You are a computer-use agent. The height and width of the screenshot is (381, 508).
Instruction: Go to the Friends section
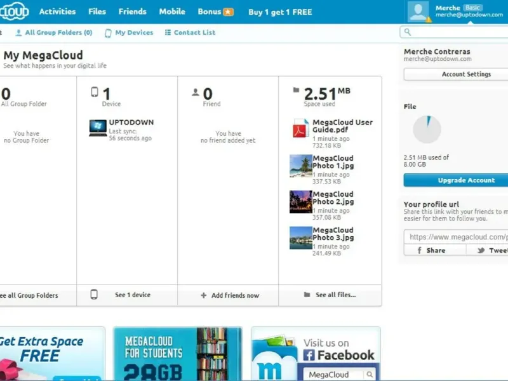coord(133,11)
